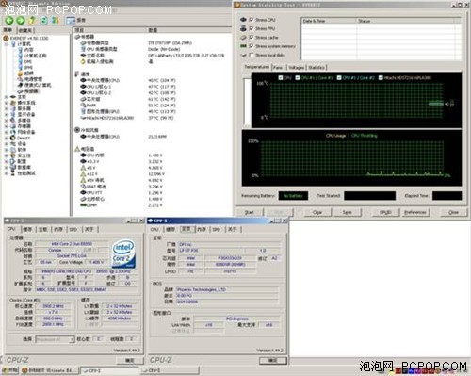Switch to Fans tab in Stability Test
Image resolution: width=471 pixels, height=376 pixels.
(x=278, y=68)
